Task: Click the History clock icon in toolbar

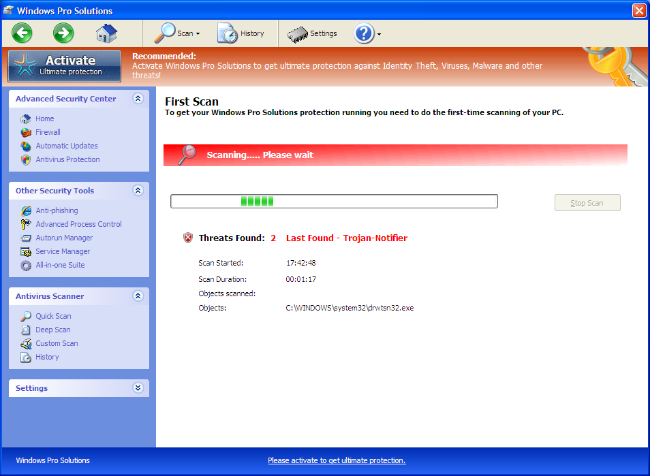Action: pyautogui.click(x=228, y=33)
